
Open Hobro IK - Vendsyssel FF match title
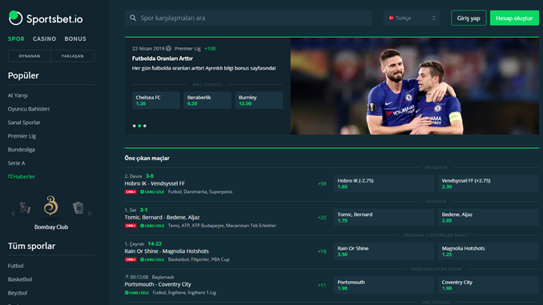pyautogui.click(x=155, y=183)
